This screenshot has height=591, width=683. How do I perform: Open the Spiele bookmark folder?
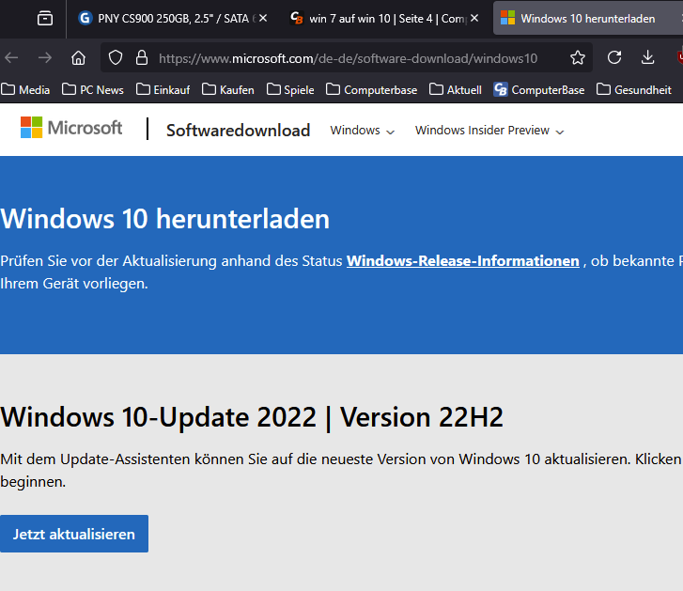click(x=290, y=89)
